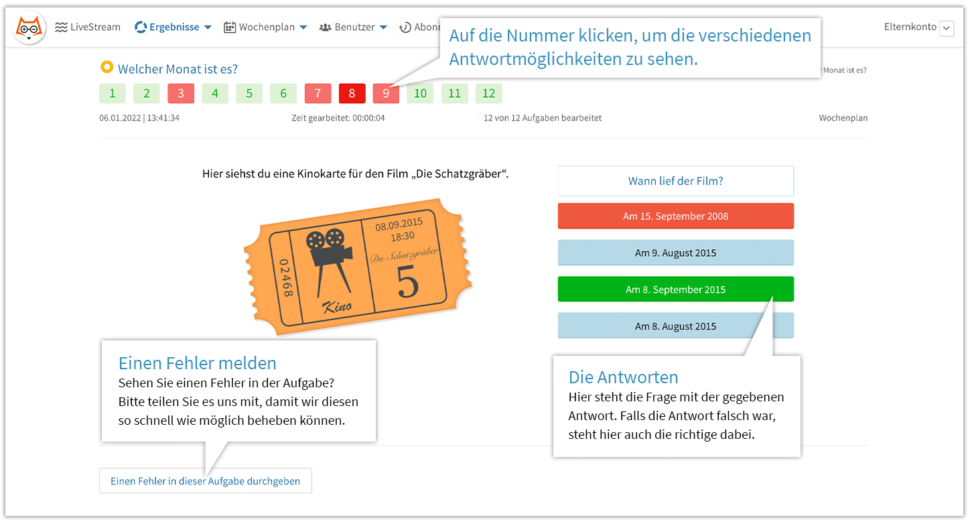Expand the Elternkonto account dropdown
The image size is (968, 524).
coord(946,28)
